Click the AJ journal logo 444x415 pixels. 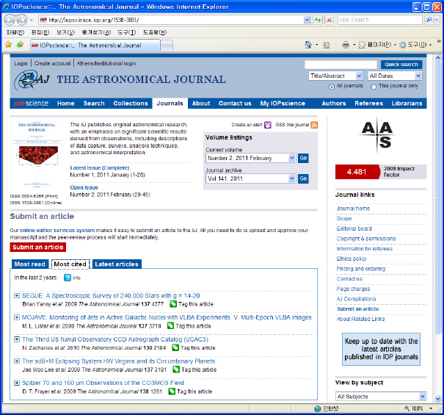32,79
